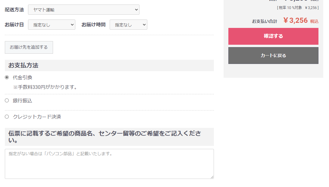Open the 配送方法 dropdown showing ヤマト運輸

click(83, 10)
